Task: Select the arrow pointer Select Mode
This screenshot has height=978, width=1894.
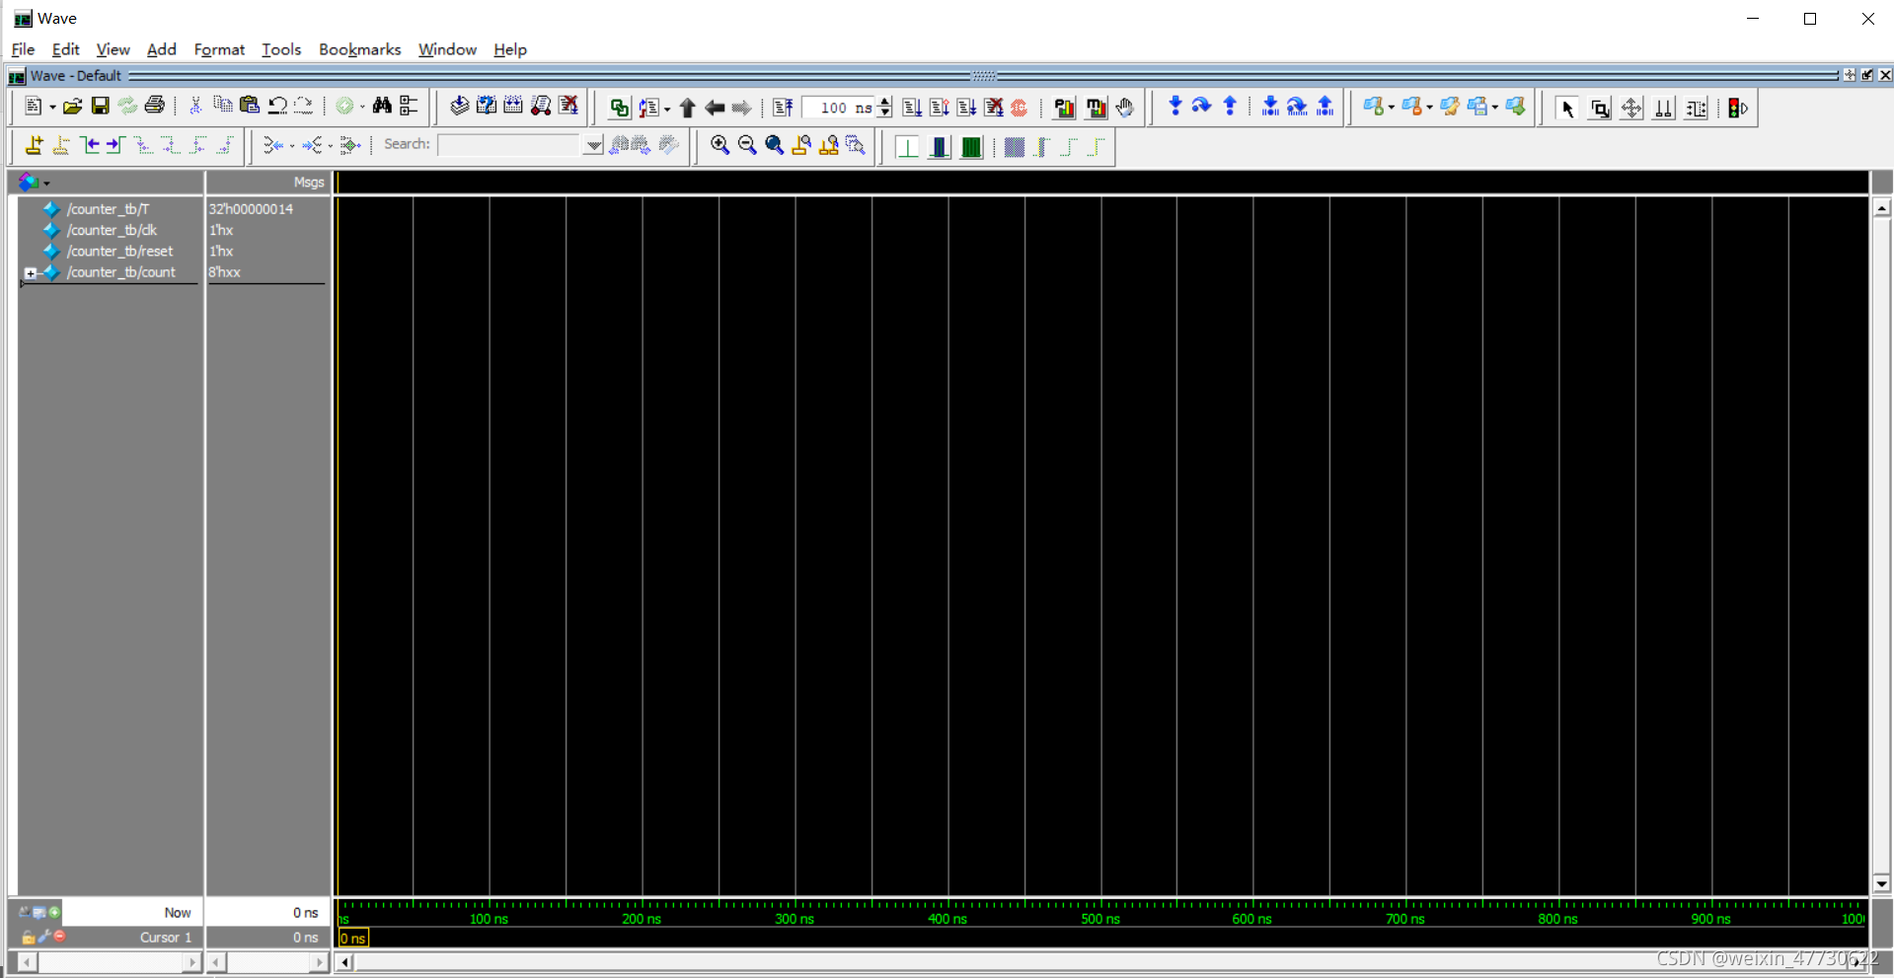Action: click(1567, 108)
